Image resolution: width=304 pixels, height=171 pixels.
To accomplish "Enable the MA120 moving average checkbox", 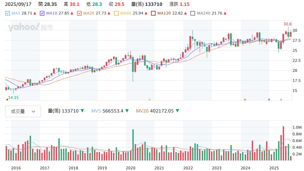I will (x=153, y=13).
